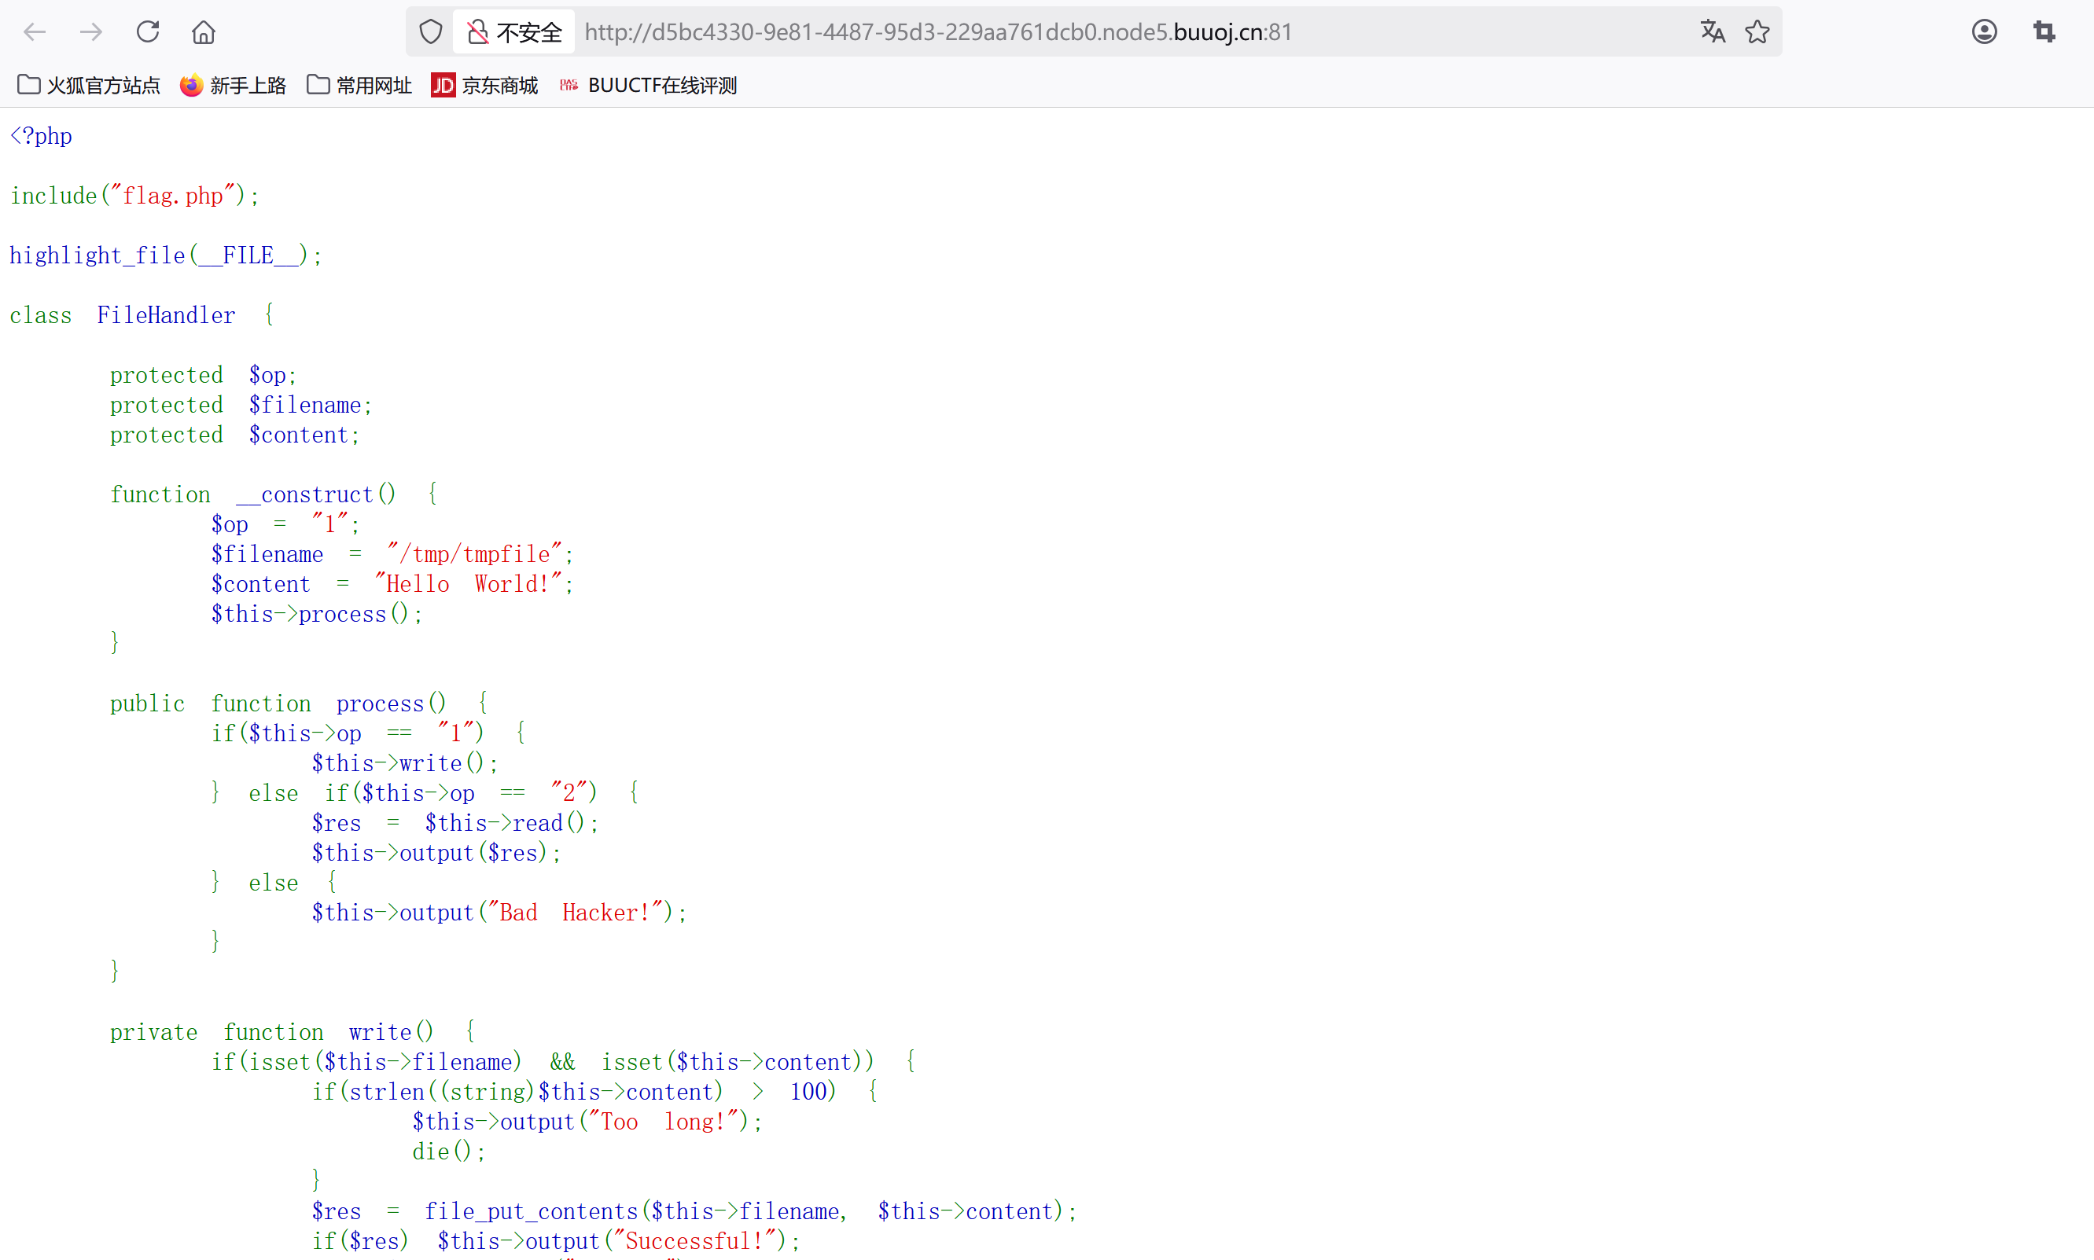Open the BUUCTF在线评测 bookmark
Viewport: 2094px width, 1260px height.
pos(649,86)
